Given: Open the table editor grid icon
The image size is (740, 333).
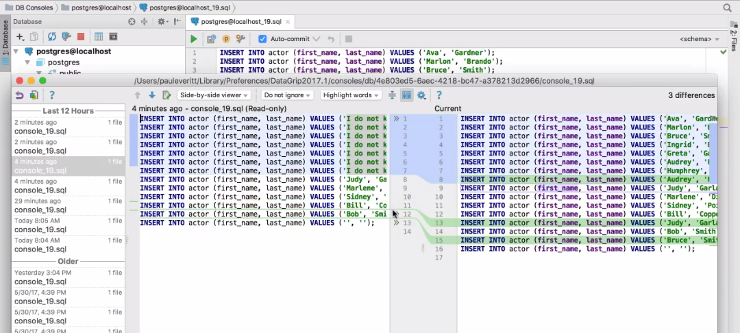Looking at the screenshot, I should click(x=99, y=37).
